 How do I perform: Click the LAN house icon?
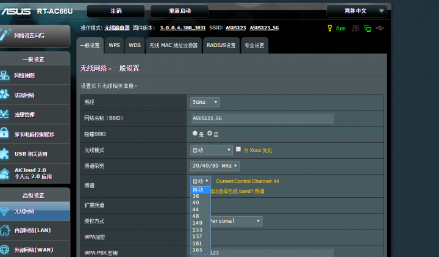(x=4, y=230)
